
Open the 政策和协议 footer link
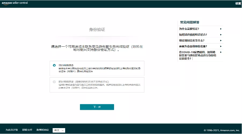[x=43, y=130]
